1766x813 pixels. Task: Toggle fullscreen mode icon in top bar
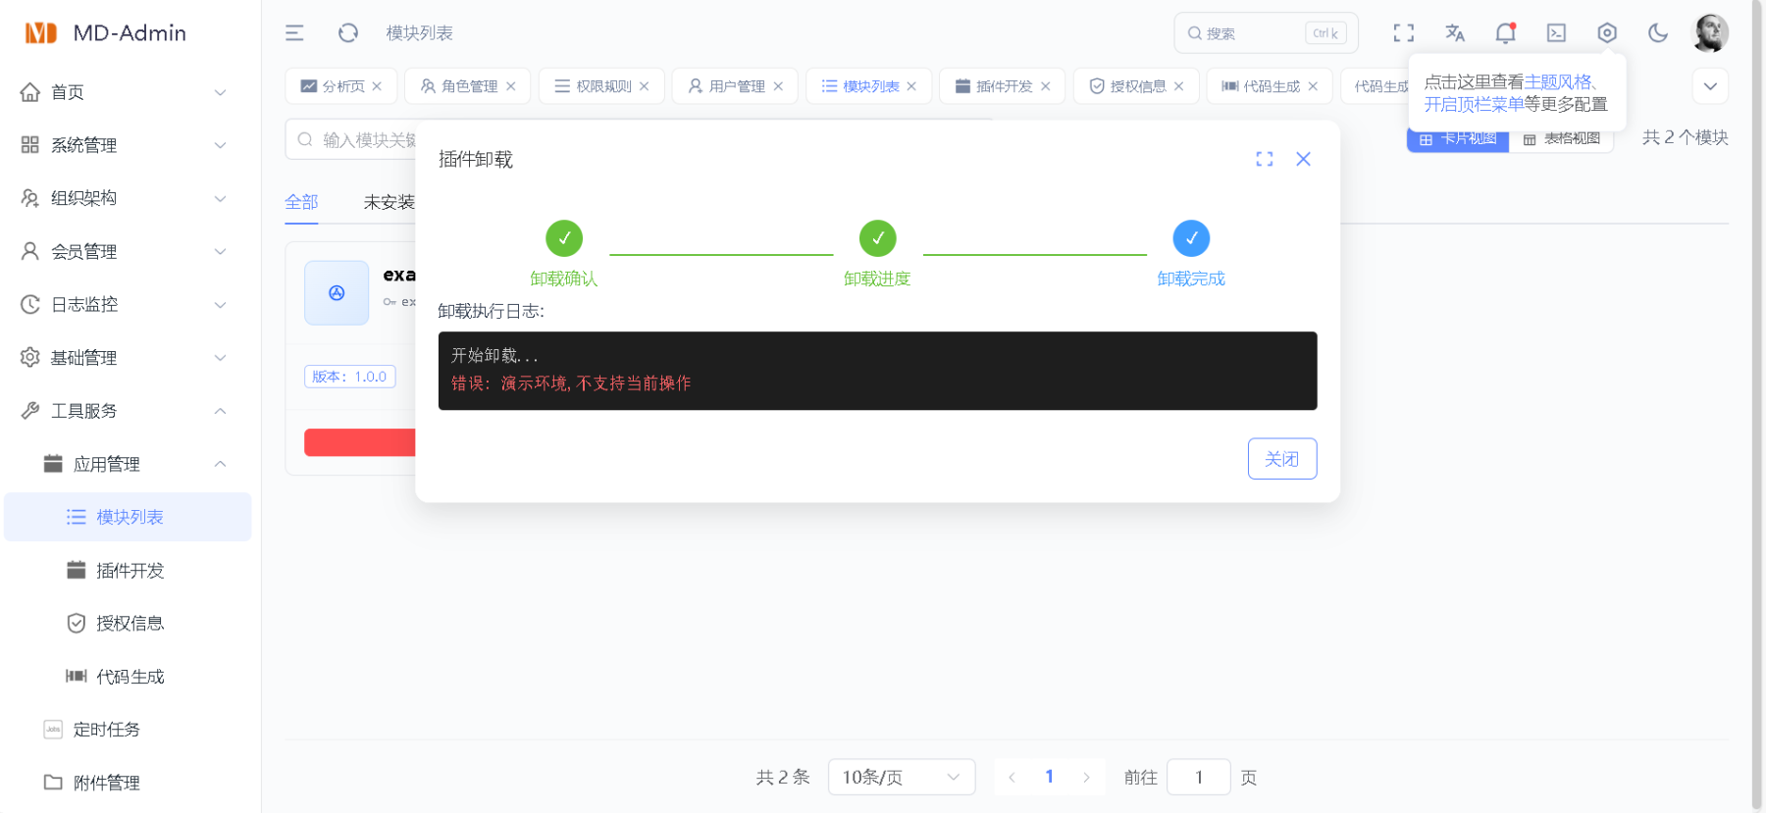(x=1404, y=33)
